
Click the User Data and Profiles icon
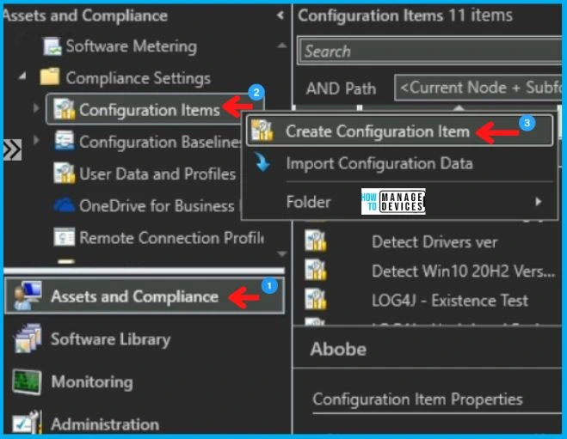[x=65, y=174]
